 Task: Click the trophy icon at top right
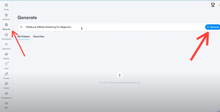coord(213,5)
